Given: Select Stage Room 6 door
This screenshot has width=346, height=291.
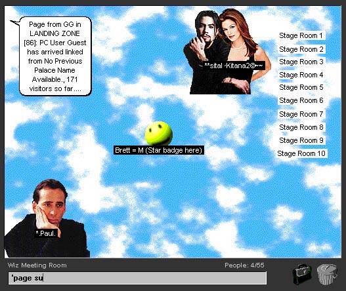Looking at the screenshot, I should (x=301, y=100).
